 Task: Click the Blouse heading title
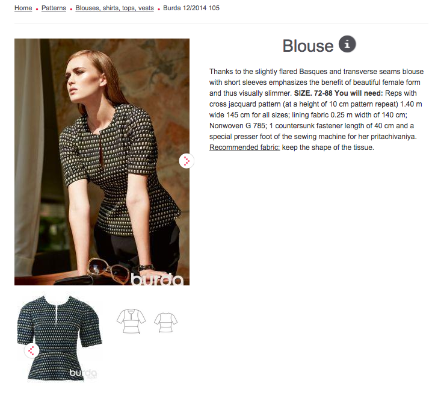point(307,46)
